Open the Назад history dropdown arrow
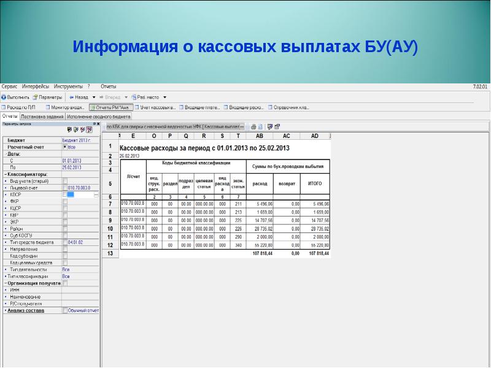 point(93,97)
